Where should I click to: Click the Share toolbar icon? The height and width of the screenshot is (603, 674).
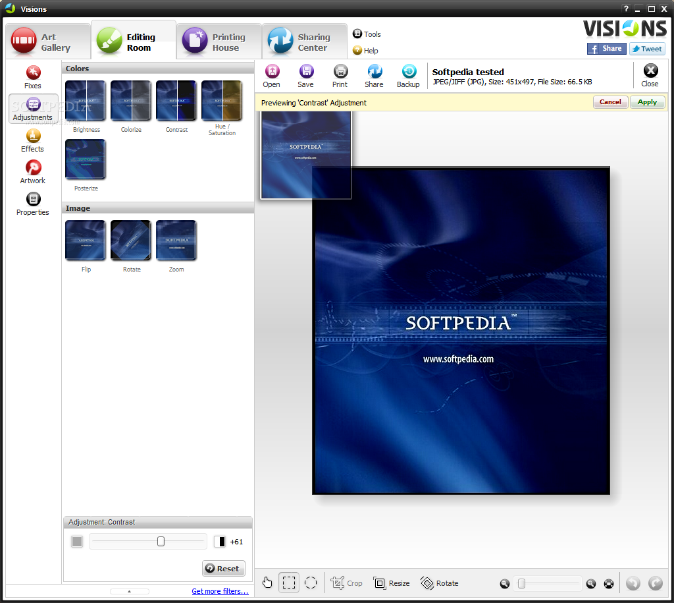(375, 76)
